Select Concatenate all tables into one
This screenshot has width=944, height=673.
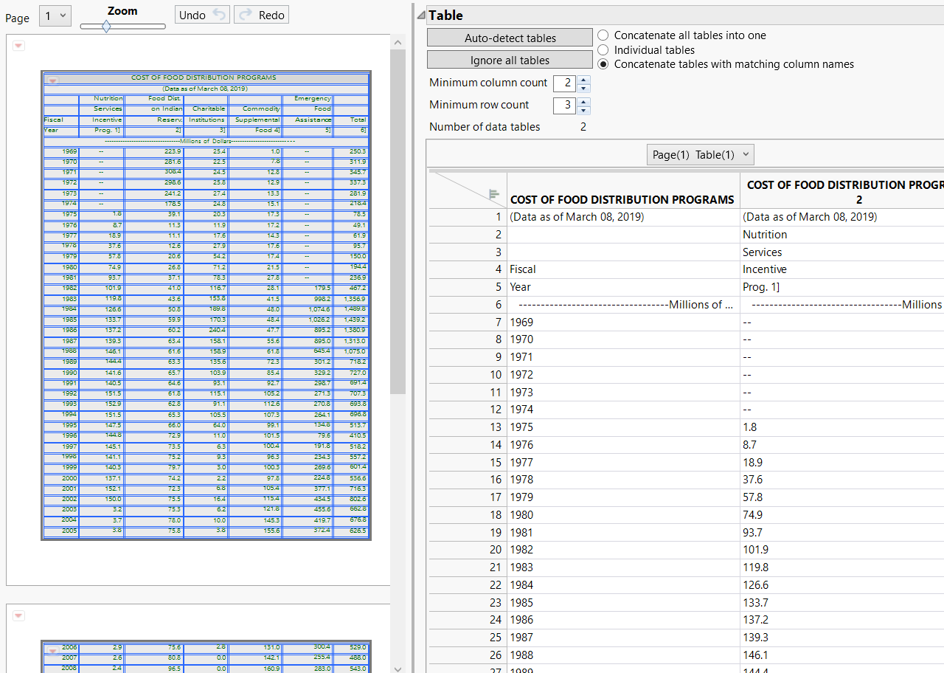pyautogui.click(x=603, y=35)
